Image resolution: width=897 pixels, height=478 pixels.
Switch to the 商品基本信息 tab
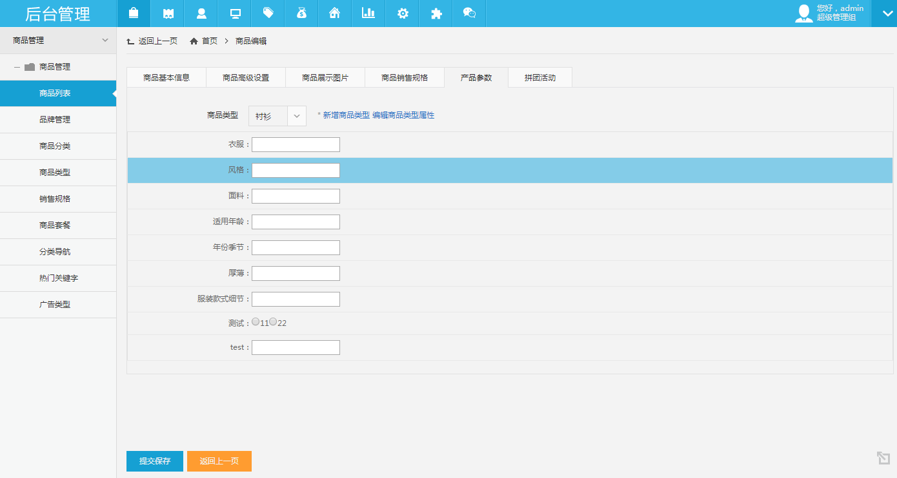tap(166, 77)
